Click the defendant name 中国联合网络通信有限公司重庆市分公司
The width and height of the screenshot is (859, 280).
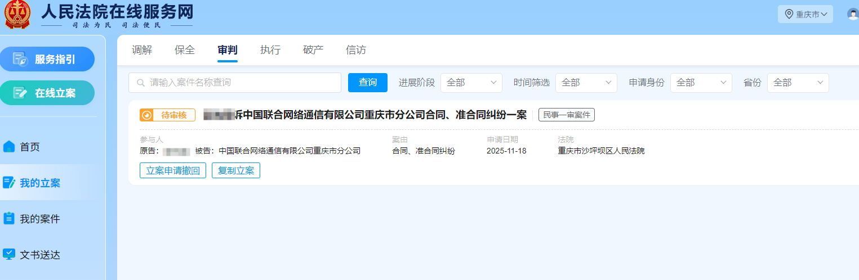(290, 151)
